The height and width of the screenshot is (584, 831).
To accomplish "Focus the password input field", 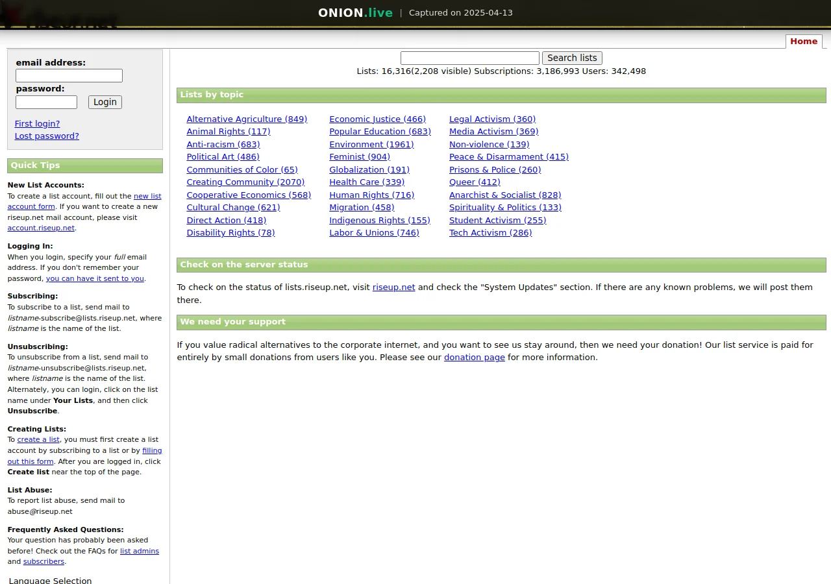I will 46,102.
